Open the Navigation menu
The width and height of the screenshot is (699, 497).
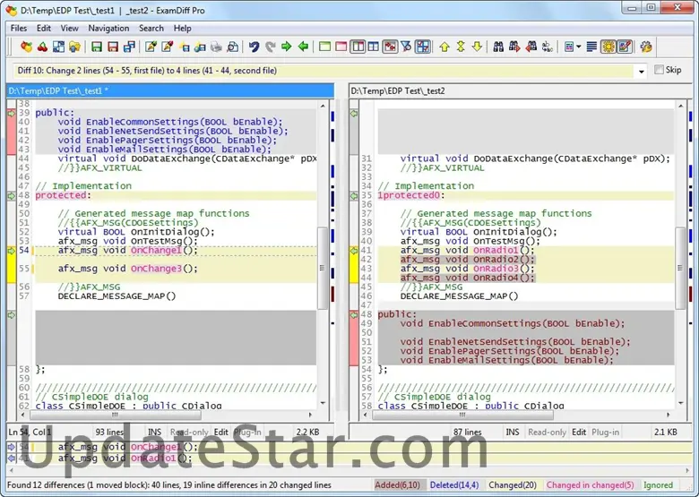[x=108, y=28]
